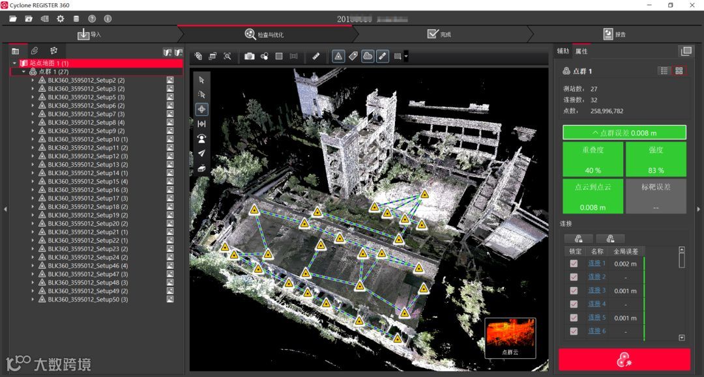
Task: Expand BLK360_3595012_Setup2 node
Action: point(33,80)
